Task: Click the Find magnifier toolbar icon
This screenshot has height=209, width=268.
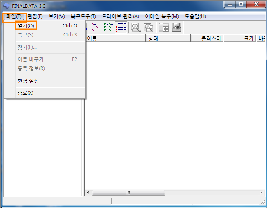Action: [x=136, y=27]
